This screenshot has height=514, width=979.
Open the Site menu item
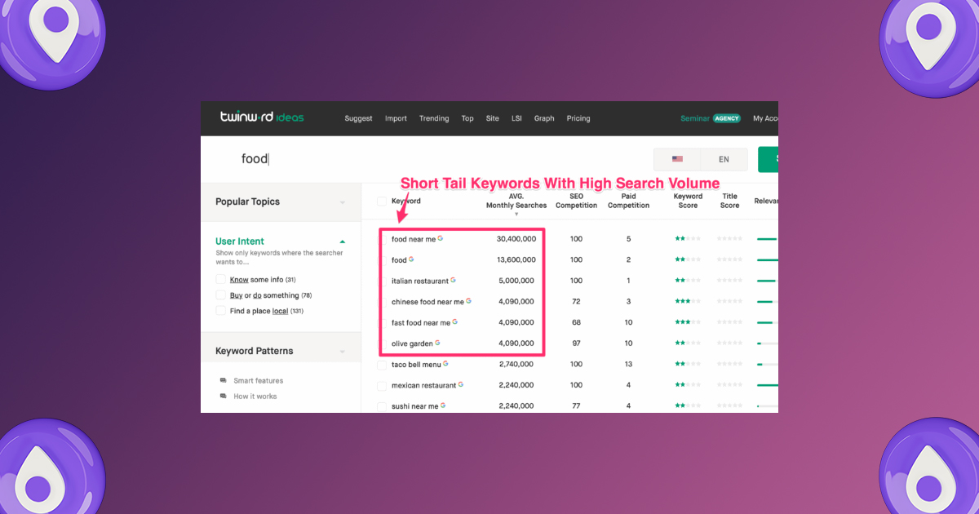click(x=493, y=118)
